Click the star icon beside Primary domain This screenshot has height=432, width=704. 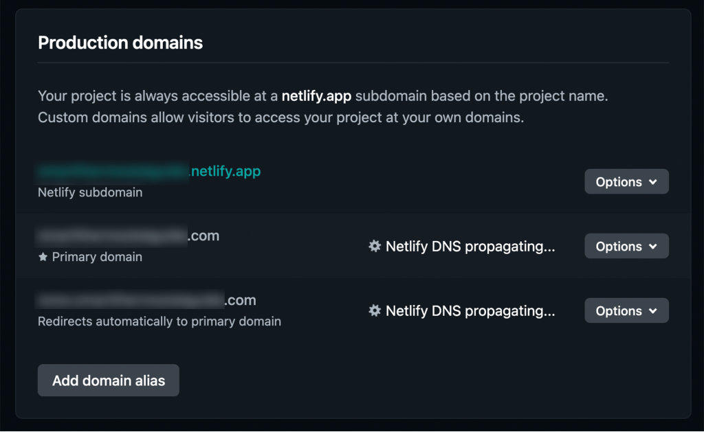pyautogui.click(x=43, y=257)
